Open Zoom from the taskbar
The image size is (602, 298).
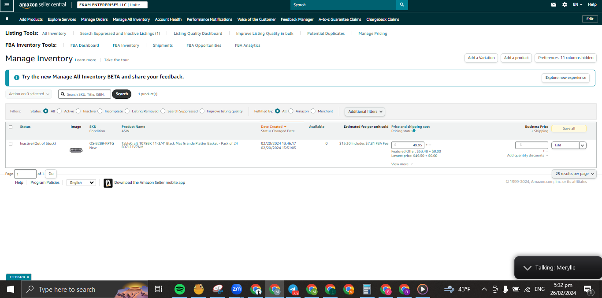(x=237, y=289)
